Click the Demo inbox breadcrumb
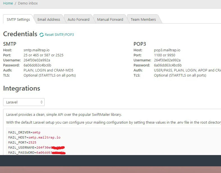 (28, 3)
